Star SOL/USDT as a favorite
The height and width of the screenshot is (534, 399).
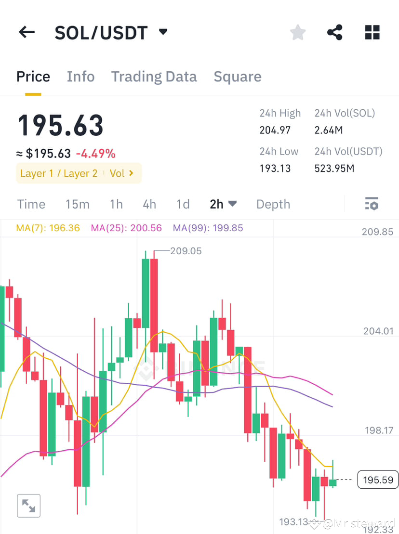click(x=297, y=32)
